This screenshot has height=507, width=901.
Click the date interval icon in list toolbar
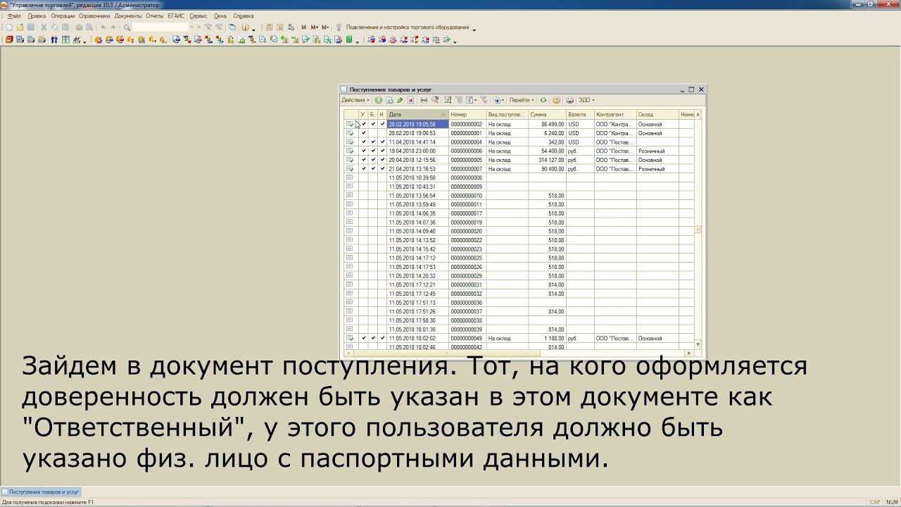coord(423,100)
